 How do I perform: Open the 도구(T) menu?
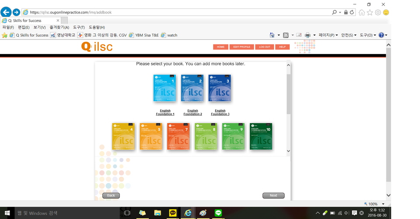79,27
